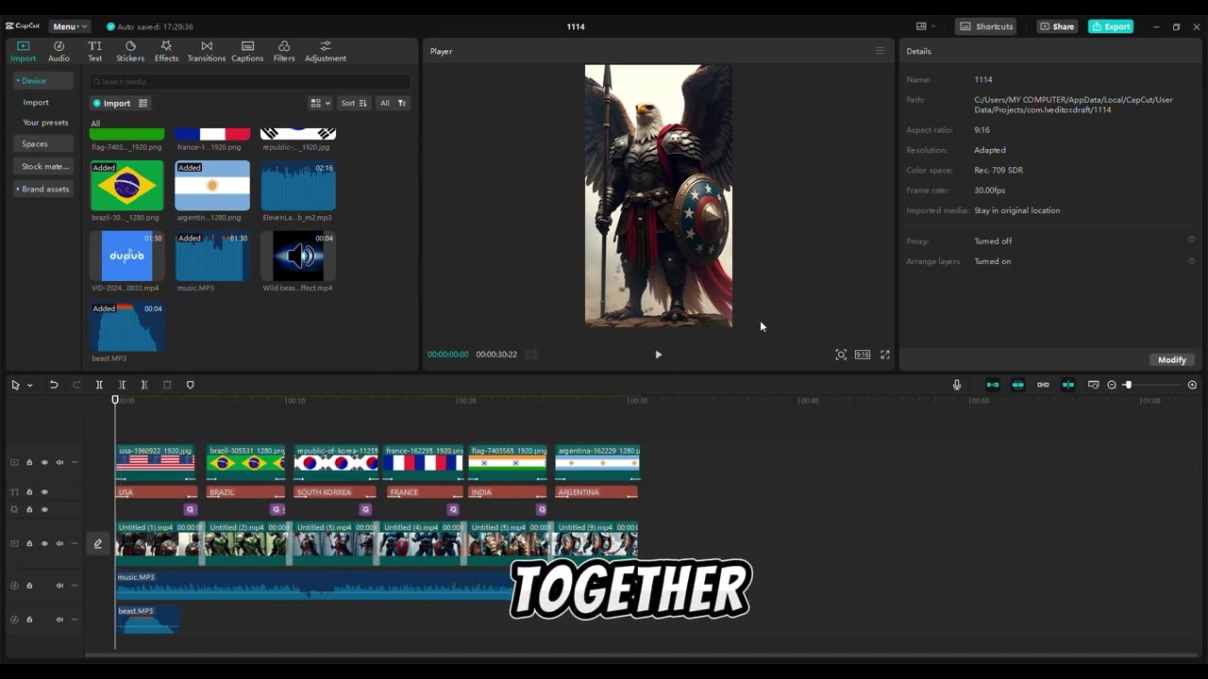The width and height of the screenshot is (1208, 679).
Task: Toggle main track magnet
Action: point(993,385)
